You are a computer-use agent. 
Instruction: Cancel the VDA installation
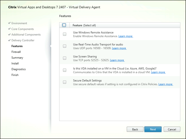pos(172,129)
